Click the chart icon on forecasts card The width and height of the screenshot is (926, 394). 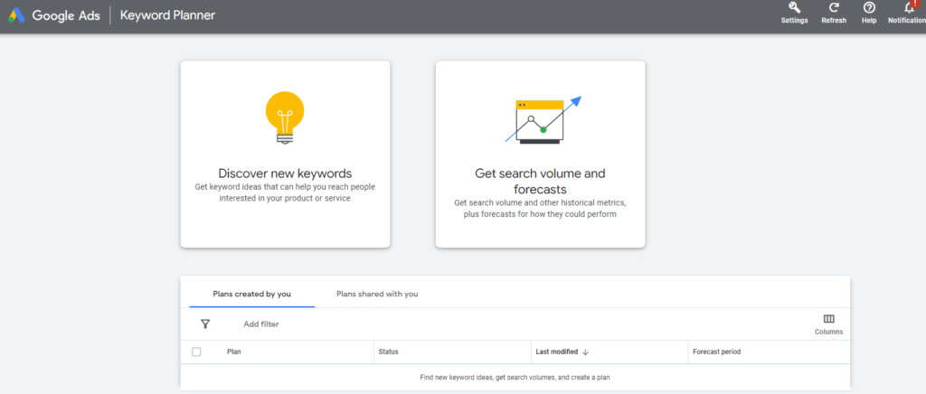click(x=543, y=119)
